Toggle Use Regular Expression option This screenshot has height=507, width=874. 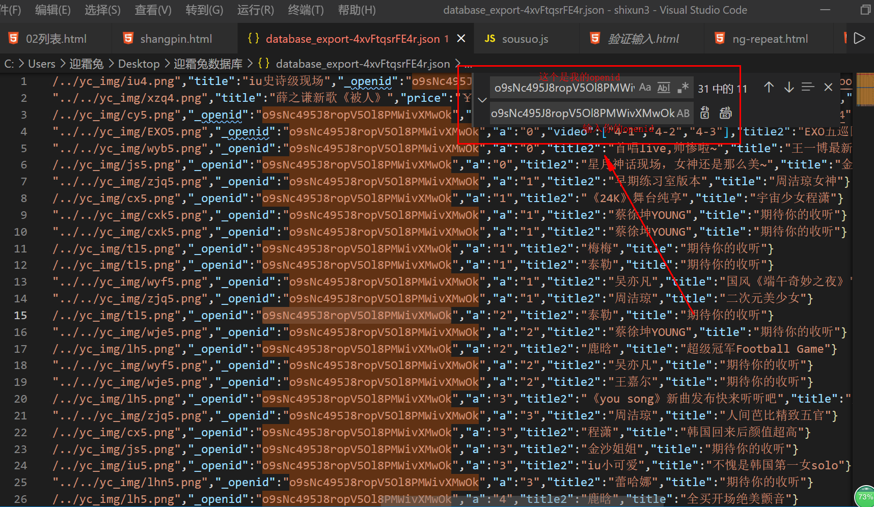[x=682, y=88]
